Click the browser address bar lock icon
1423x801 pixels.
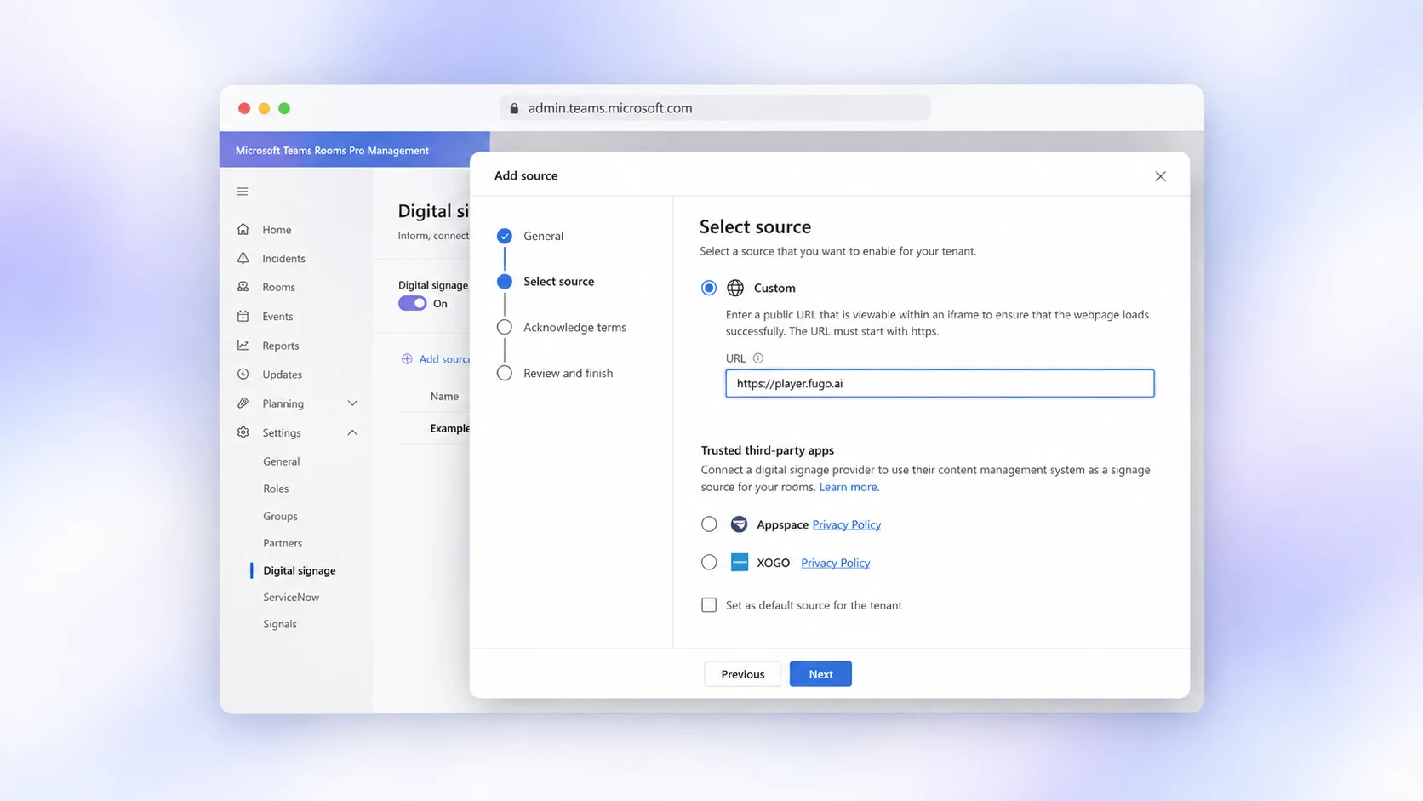[x=514, y=108]
